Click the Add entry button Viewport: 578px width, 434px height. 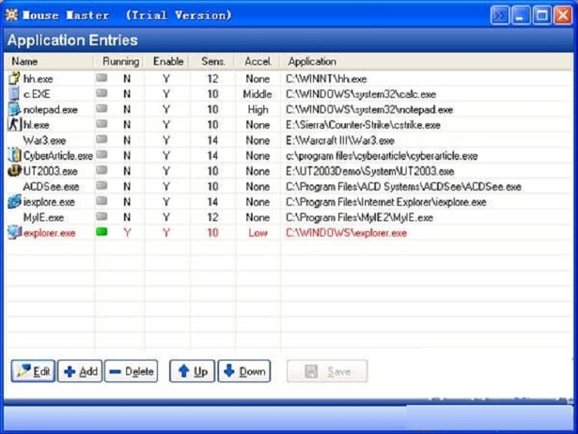80,371
